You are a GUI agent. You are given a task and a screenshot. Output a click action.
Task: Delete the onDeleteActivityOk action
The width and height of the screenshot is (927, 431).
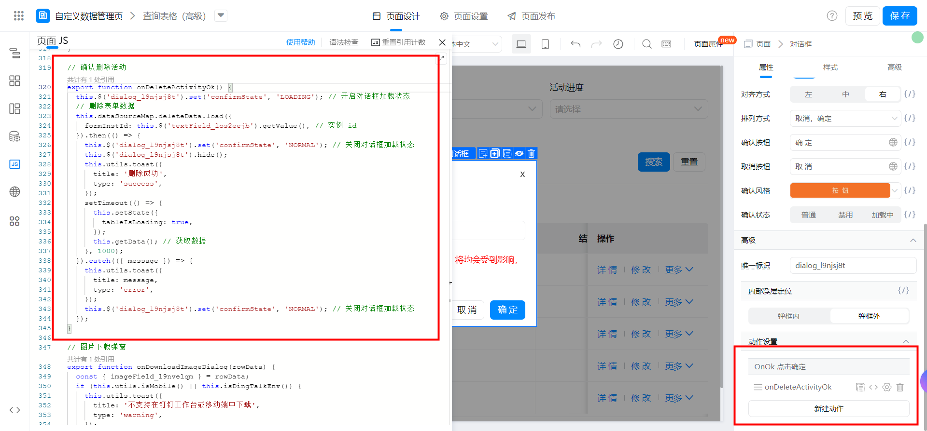[x=900, y=387]
